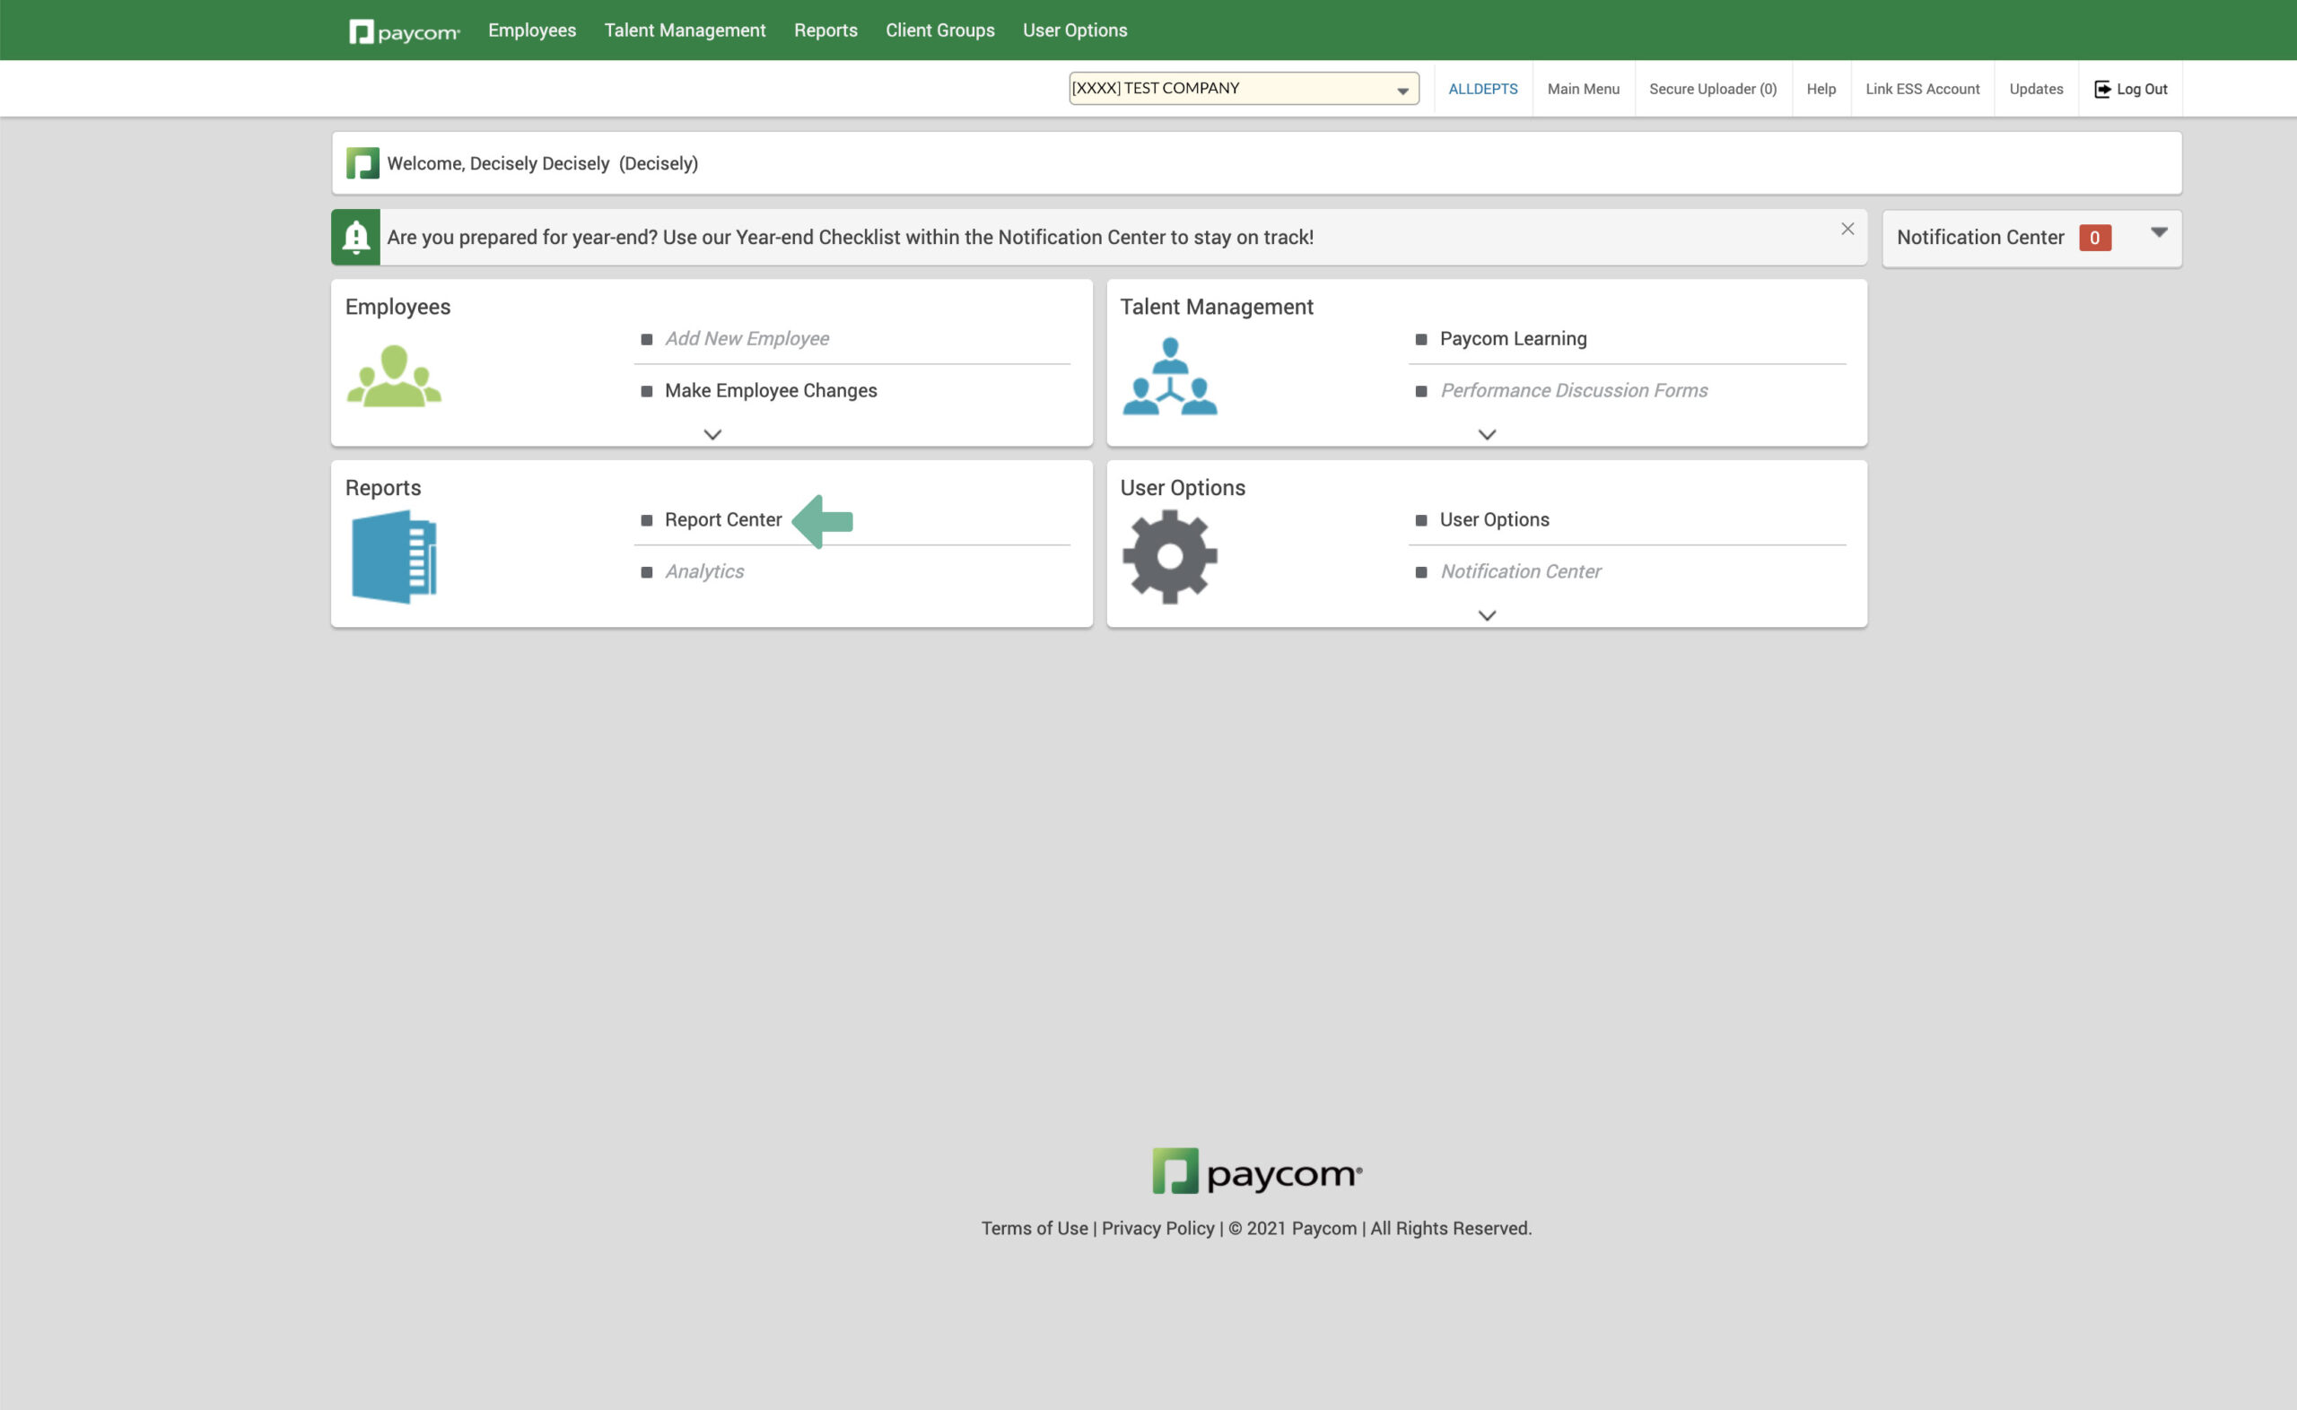Click the Paycom icon beside Welcome text
Viewport: 2297px width, 1410px height.
pos(362,163)
